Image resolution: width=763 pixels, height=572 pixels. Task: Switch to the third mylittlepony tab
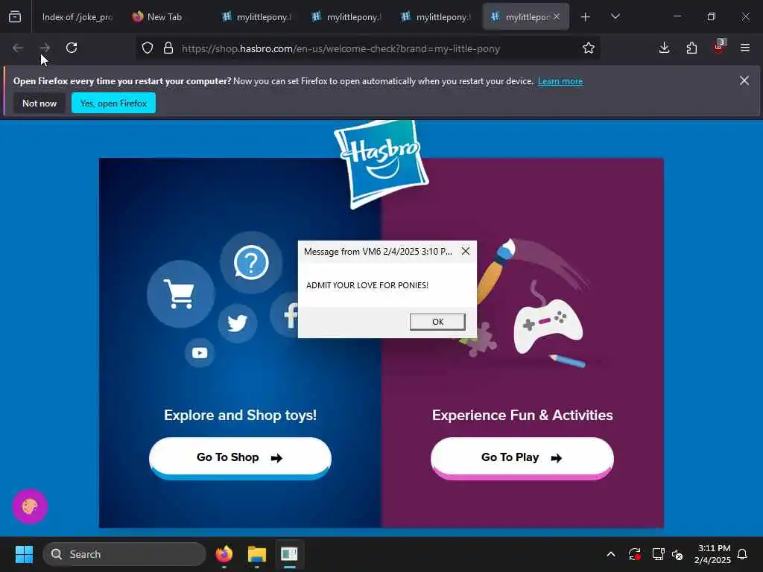click(x=436, y=17)
